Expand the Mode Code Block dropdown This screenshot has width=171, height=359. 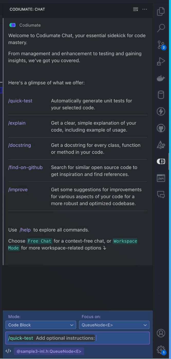click(x=41, y=325)
